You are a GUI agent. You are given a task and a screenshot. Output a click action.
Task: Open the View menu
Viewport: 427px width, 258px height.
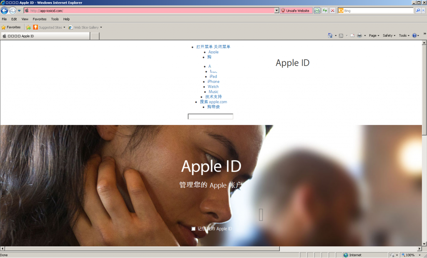pyautogui.click(x=25, y=19)
